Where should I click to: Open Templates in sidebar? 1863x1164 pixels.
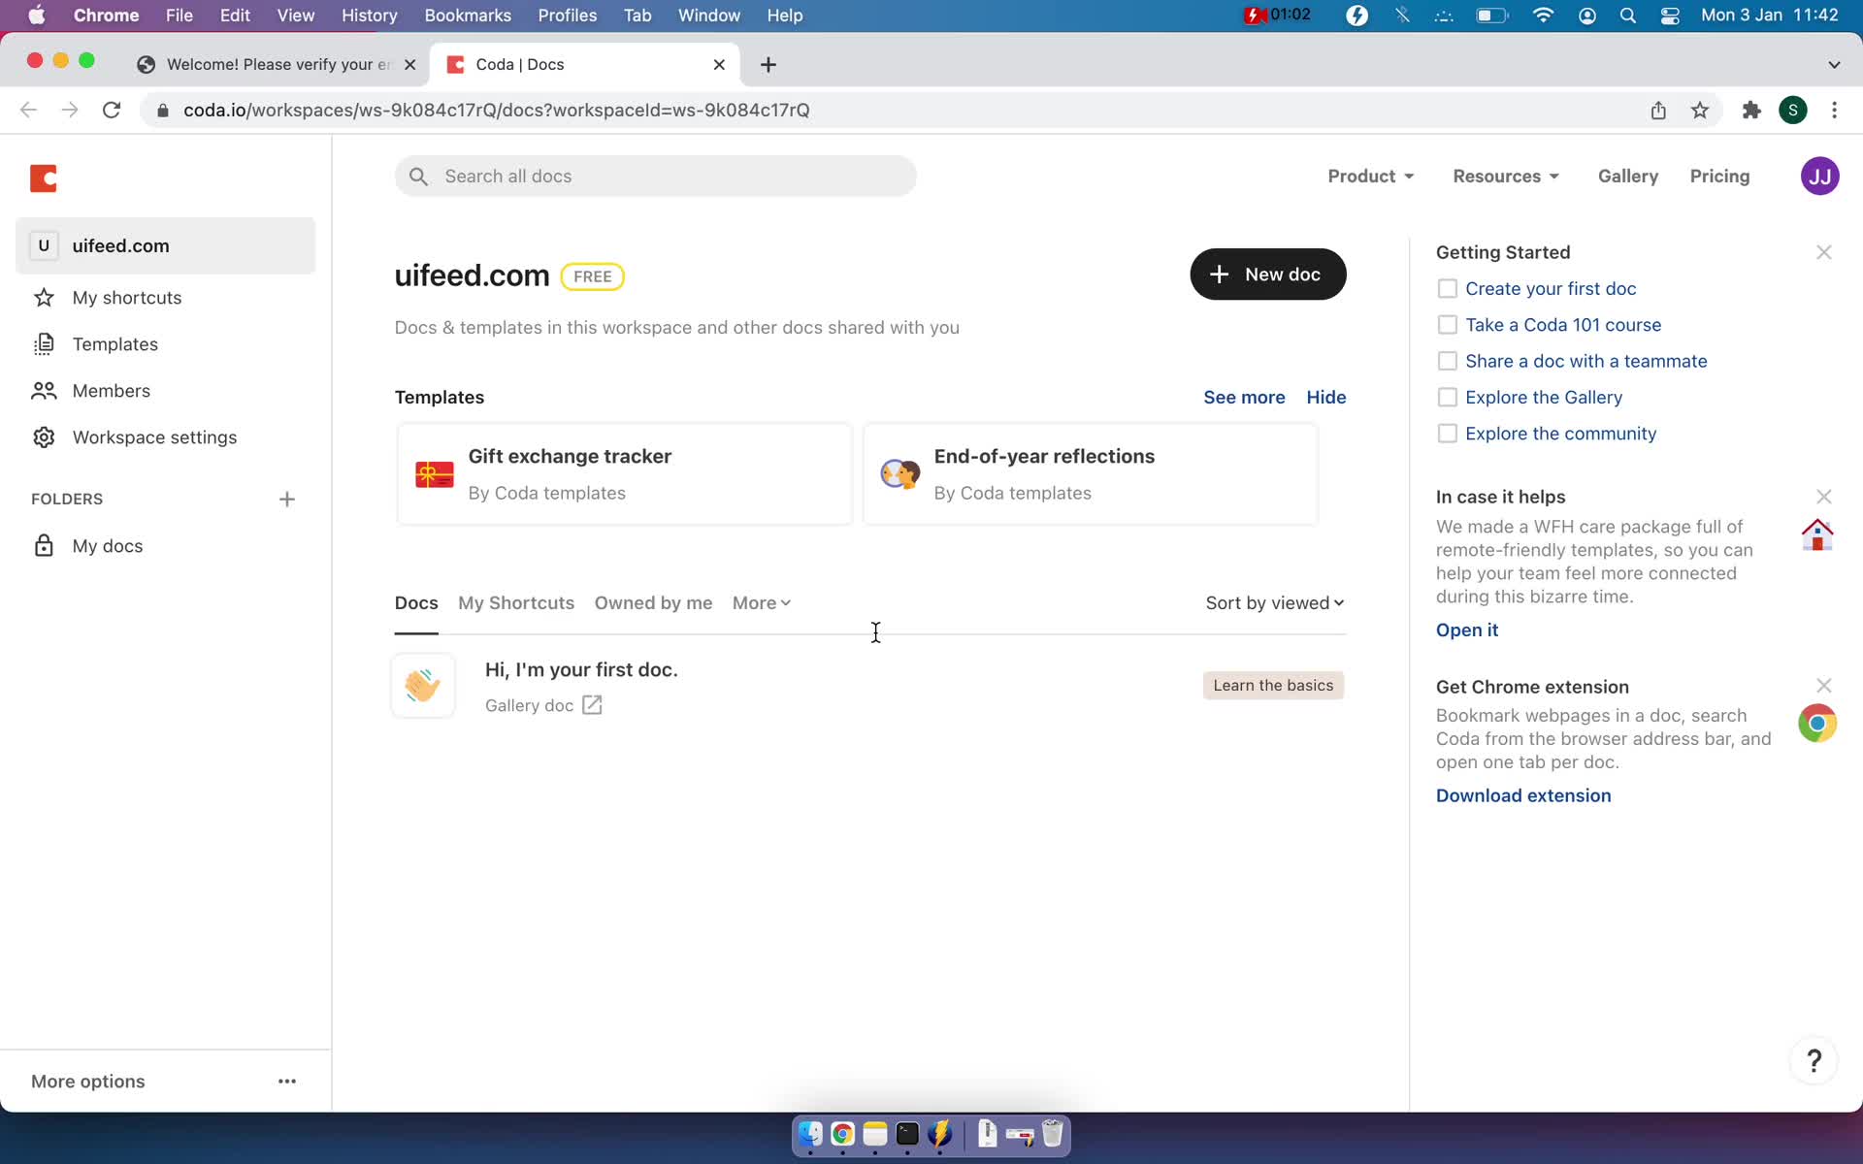click(x=114, y=343)
